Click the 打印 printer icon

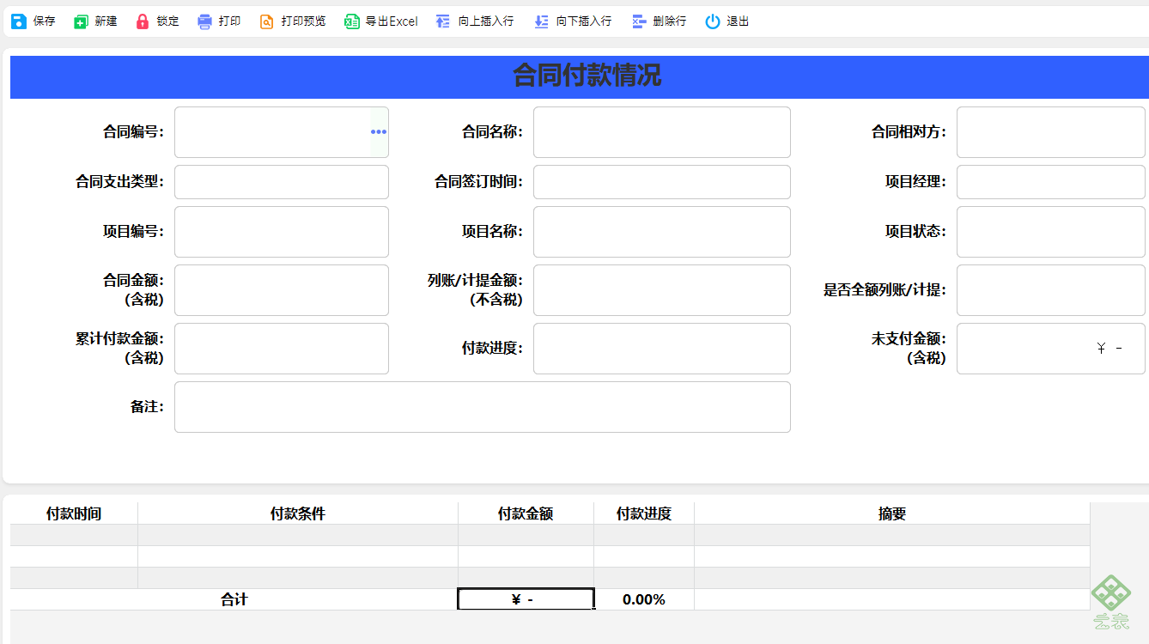coord(204,21)
